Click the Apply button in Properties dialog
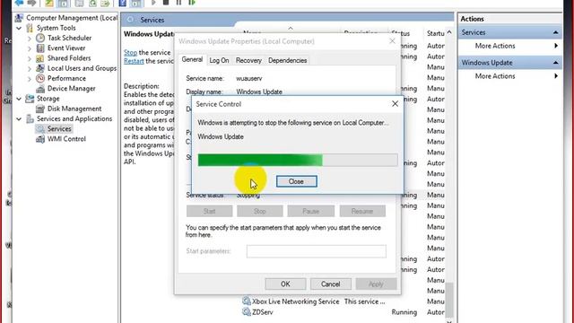 376,284
